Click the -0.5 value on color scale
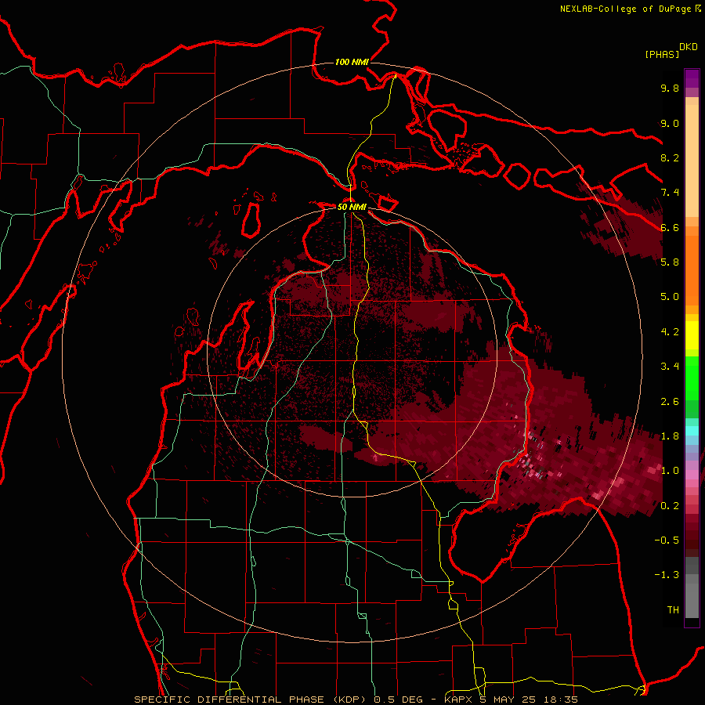 (667, 540)
